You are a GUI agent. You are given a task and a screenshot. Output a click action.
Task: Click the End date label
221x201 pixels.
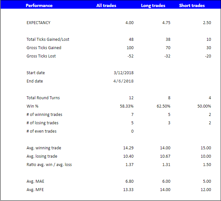coord(35,81)
